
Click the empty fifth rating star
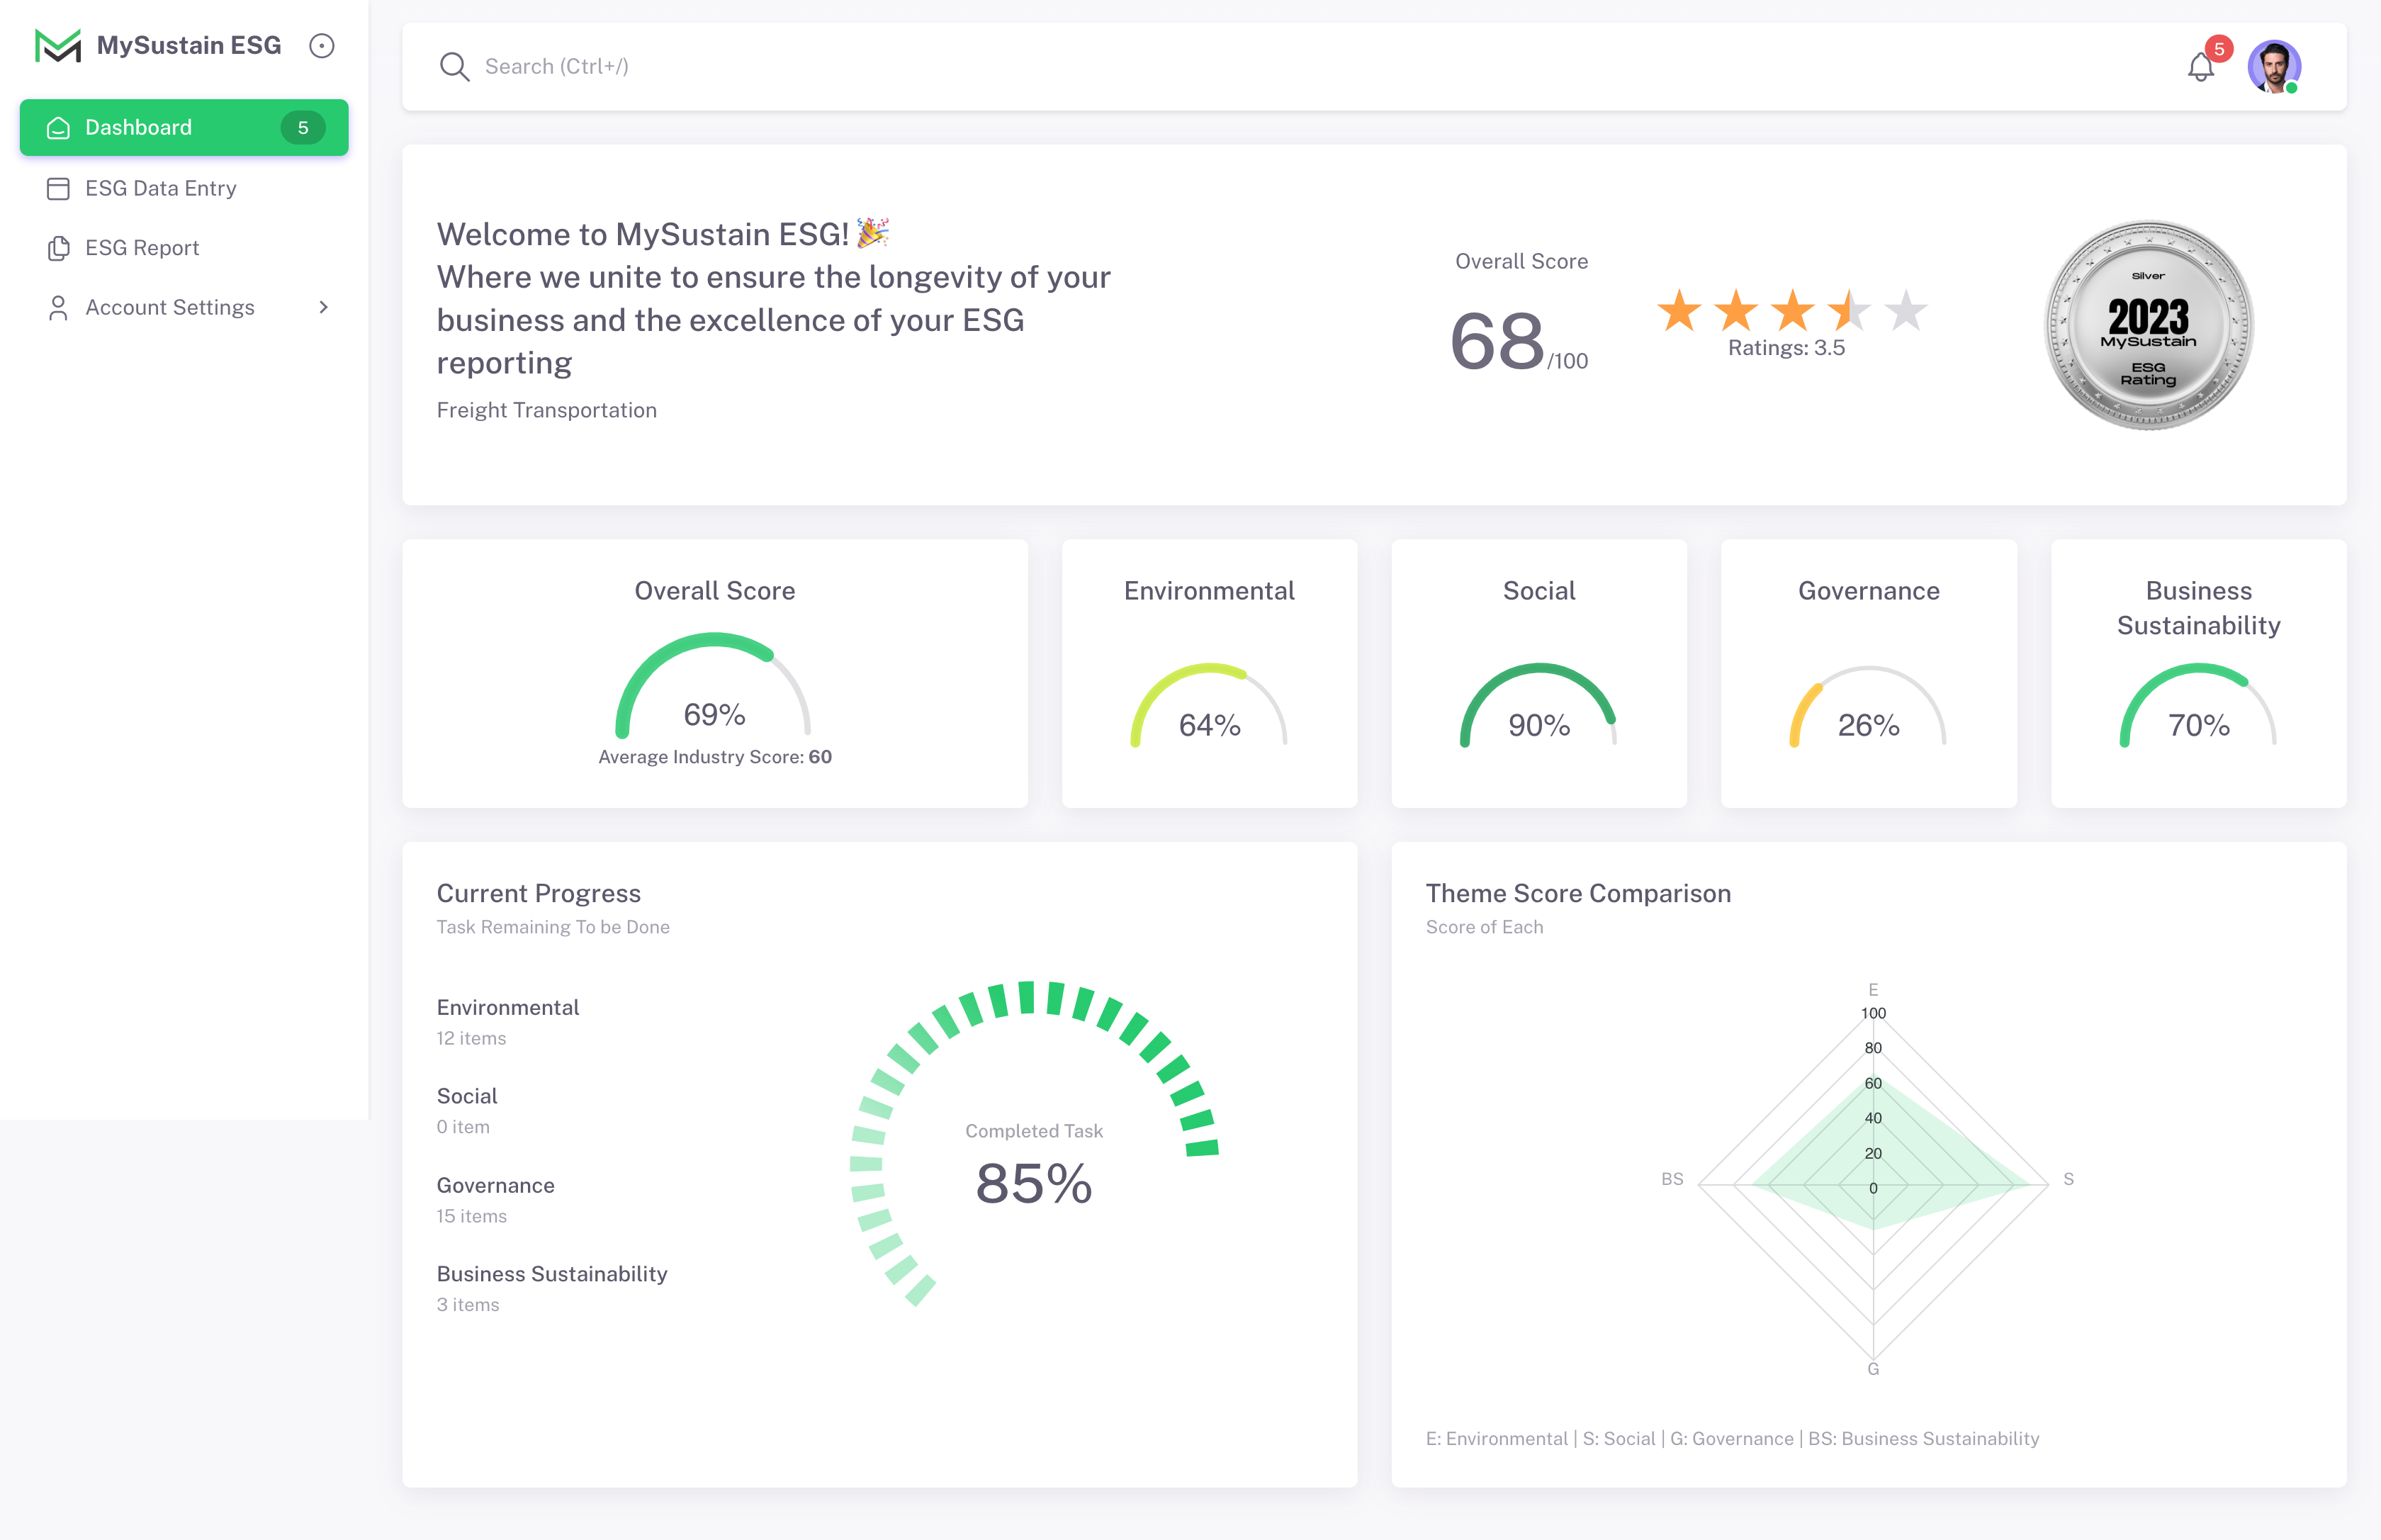click(1906, 310)
